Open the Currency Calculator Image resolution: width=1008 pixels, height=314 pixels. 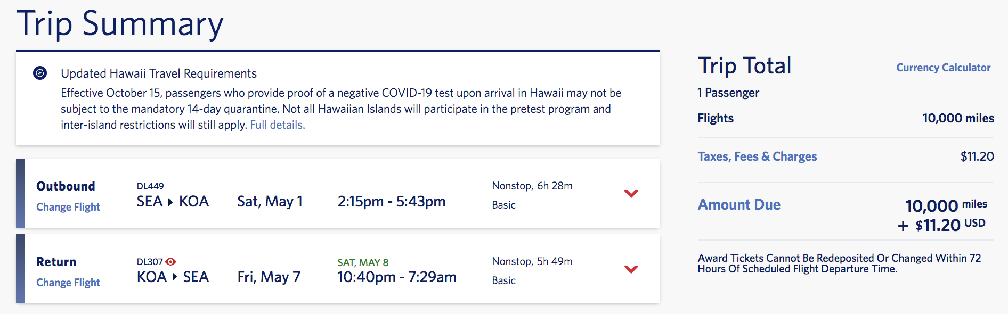[943, 68]
